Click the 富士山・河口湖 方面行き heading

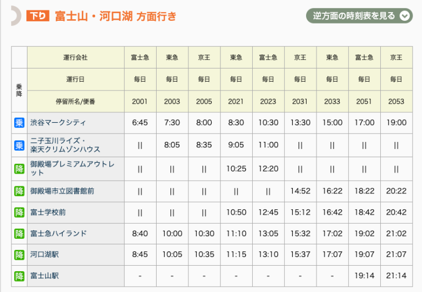pos(115,16)
